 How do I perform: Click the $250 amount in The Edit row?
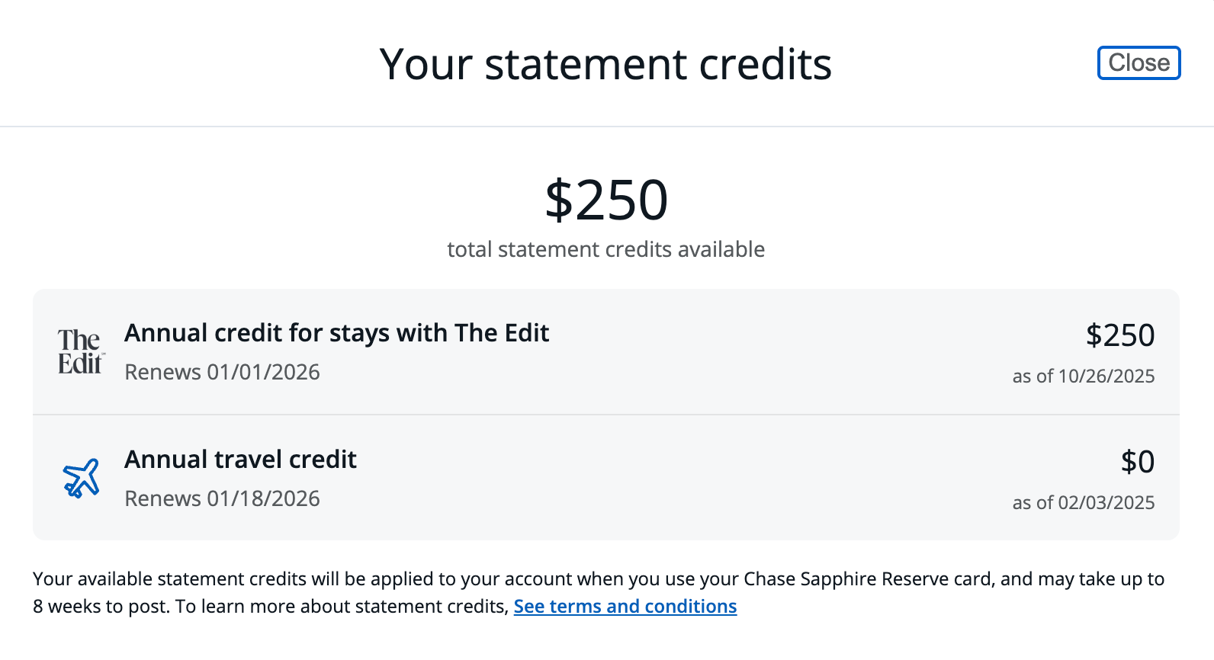(1119, 335)
